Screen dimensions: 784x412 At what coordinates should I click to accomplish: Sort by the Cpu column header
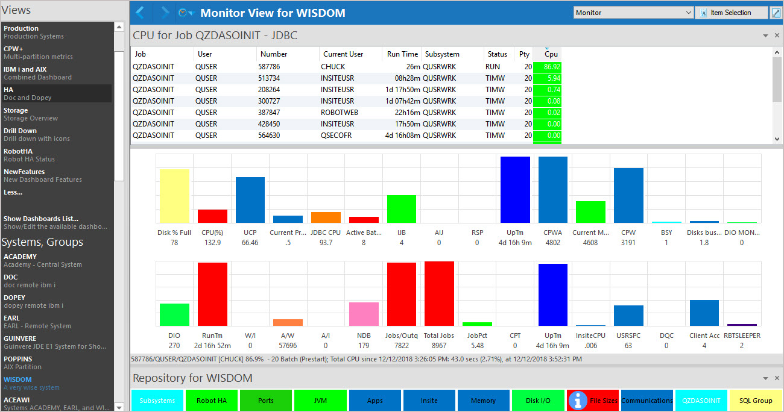(547, 54)
